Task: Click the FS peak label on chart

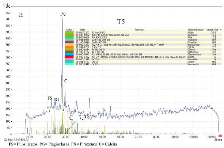Action: click(x=50, y=98)
